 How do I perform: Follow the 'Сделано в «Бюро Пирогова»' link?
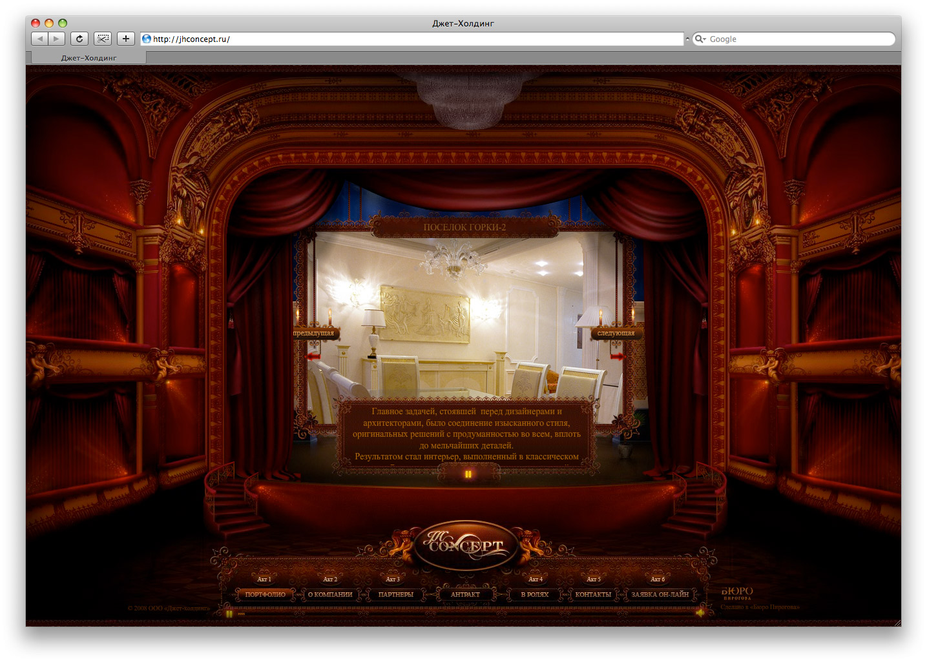point(760,607)
